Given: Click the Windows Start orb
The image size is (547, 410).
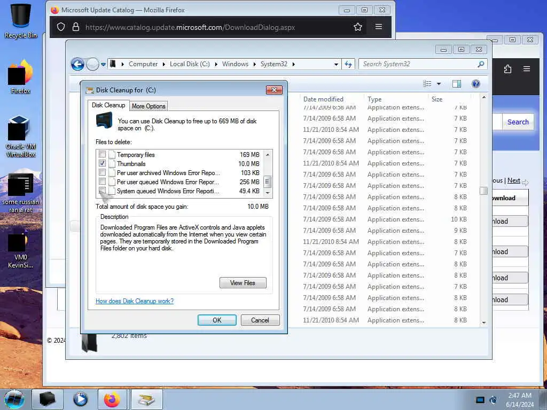Looking at the screenshot, I should (x=14, y=399).
